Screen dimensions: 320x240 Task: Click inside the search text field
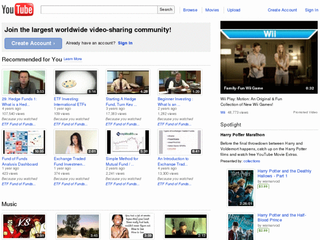(99, 10)
